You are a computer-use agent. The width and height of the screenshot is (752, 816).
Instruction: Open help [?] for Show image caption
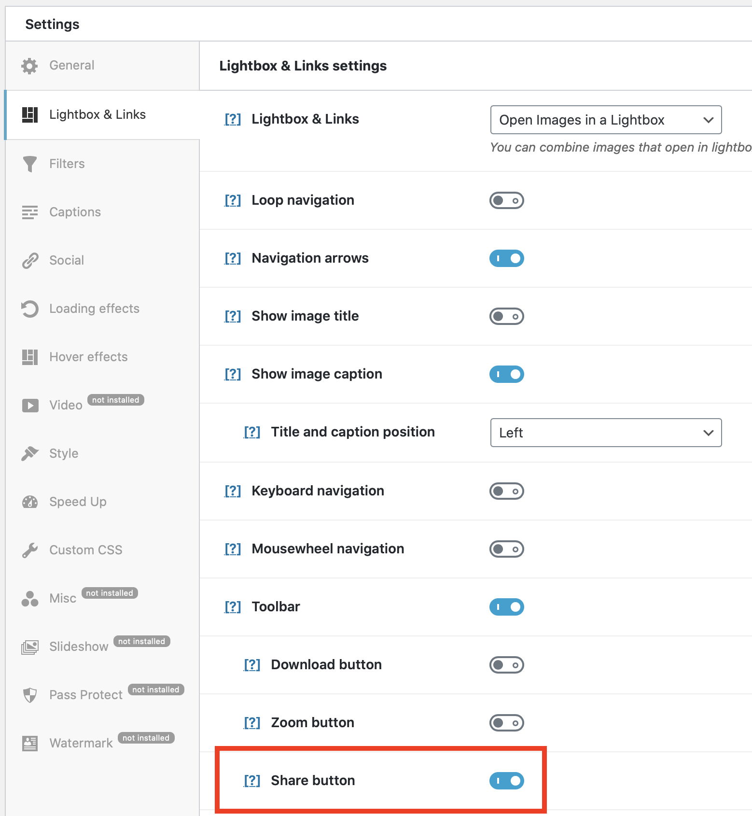coord(233,374)
